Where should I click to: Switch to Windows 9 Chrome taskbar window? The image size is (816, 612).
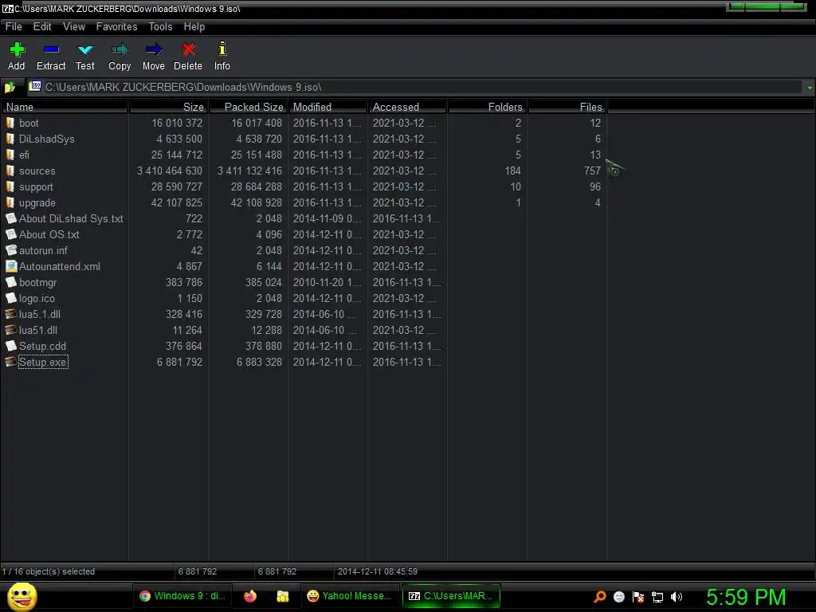[x=182, y=596]
